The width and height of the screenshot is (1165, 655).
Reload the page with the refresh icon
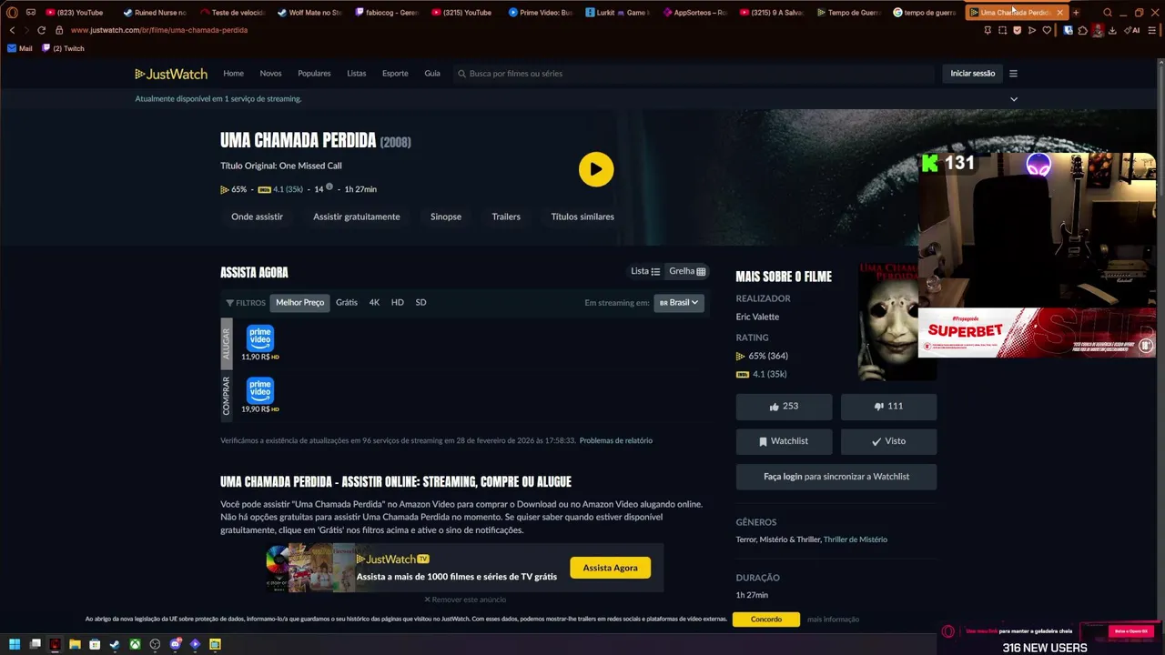[41, 30]
